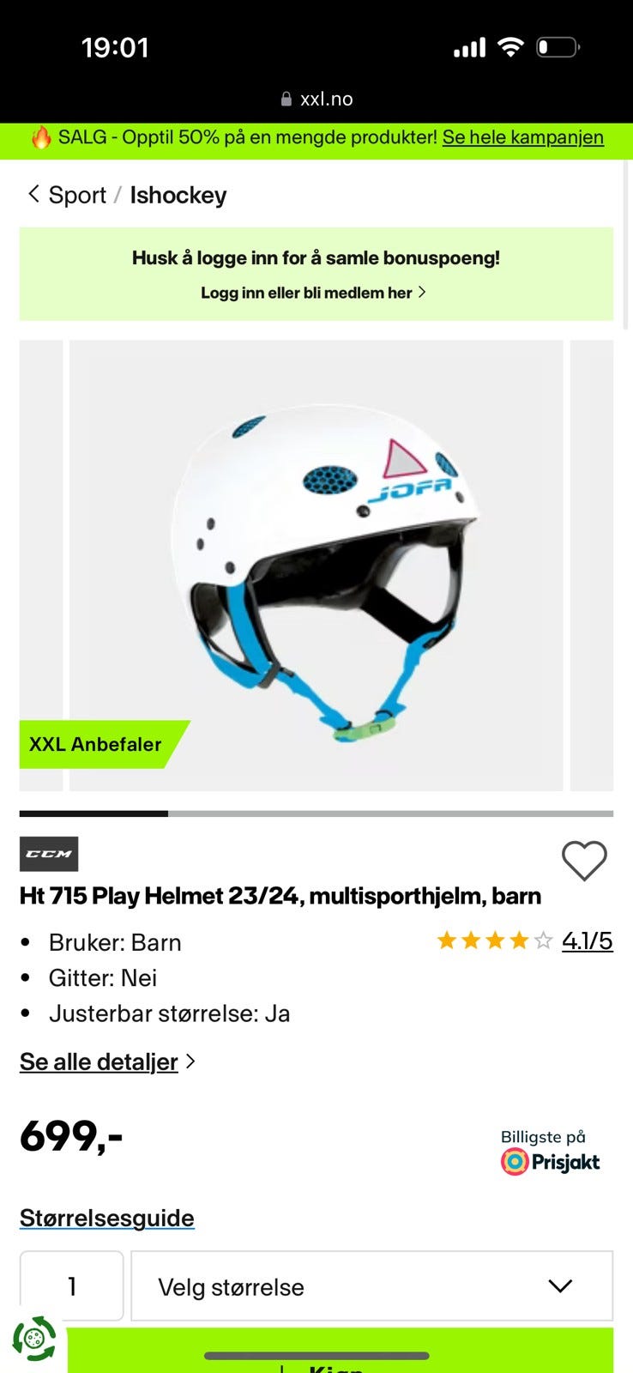Open the Velg størrelse dropdown
633x1373 pixels.
click(x=372, y=1285)
